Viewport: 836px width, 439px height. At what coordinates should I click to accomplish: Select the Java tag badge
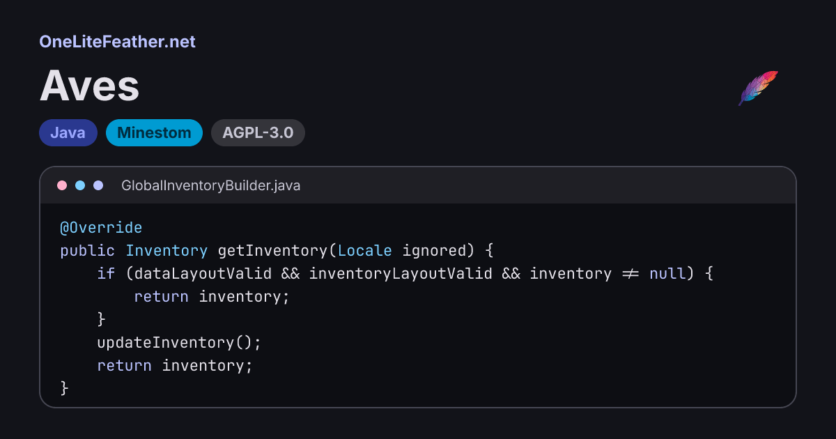click(68, 133)
